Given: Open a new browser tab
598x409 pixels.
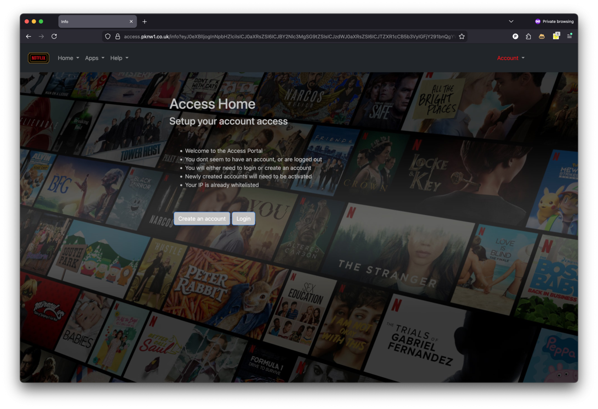Looking at the screenshot, I should [x=145, y=22].
